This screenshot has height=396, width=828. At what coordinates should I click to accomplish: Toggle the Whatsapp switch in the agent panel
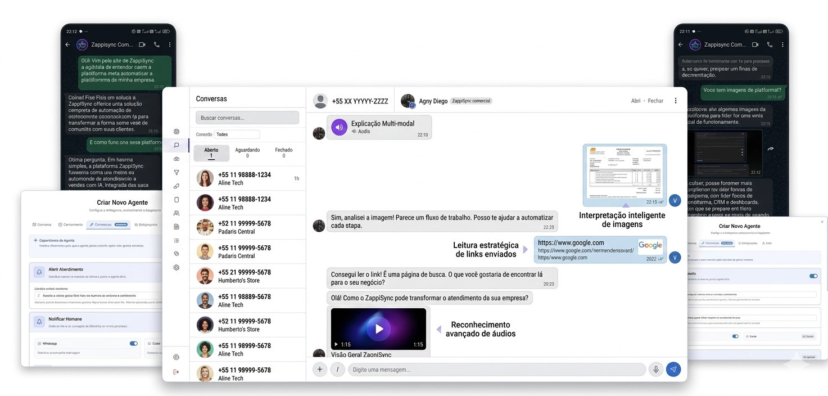pos(133,343)
